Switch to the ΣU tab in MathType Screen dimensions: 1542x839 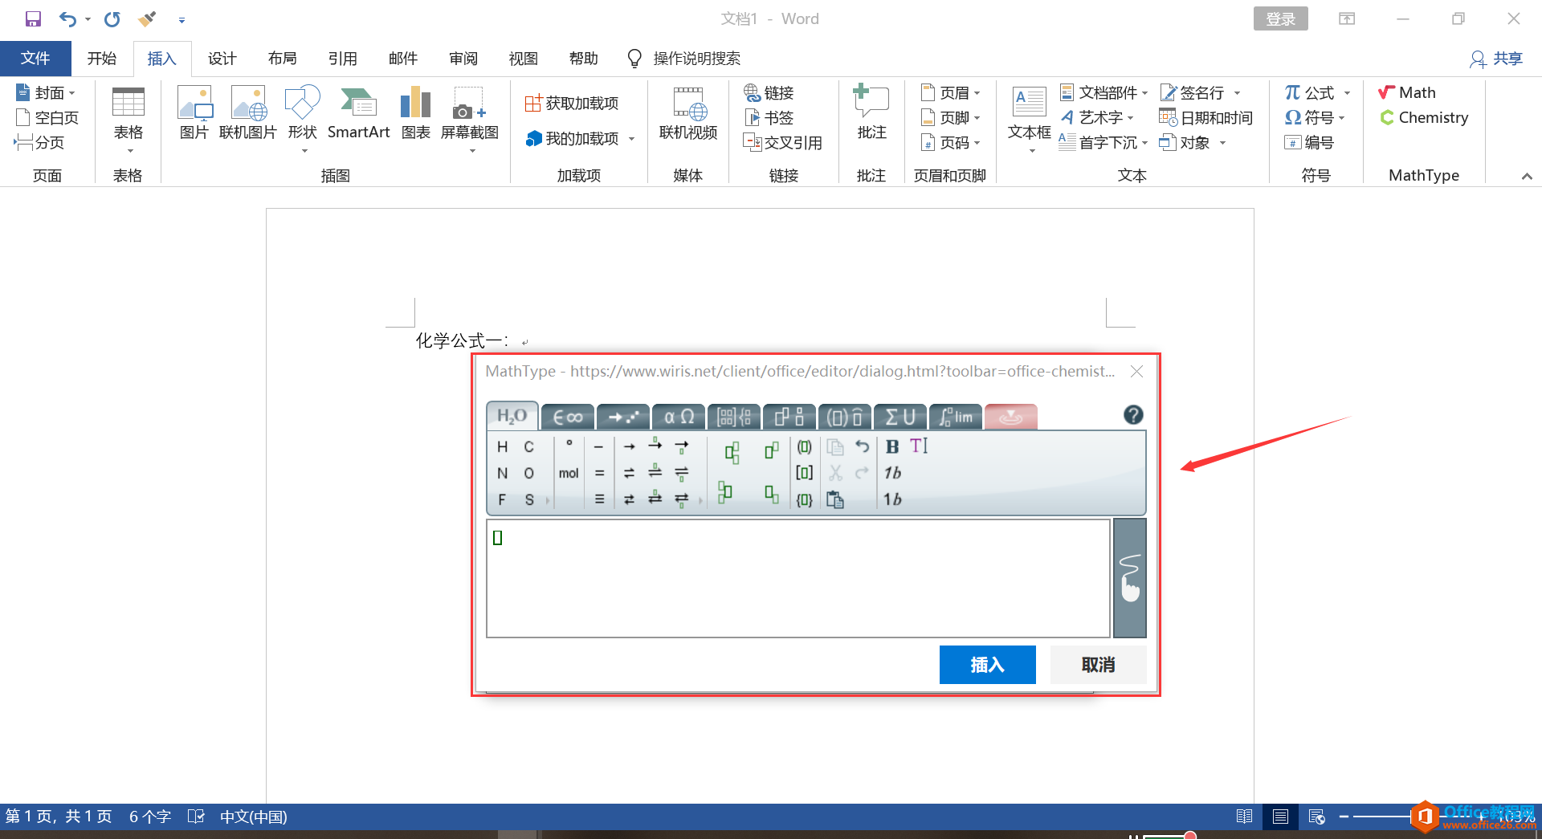[899, 417]
